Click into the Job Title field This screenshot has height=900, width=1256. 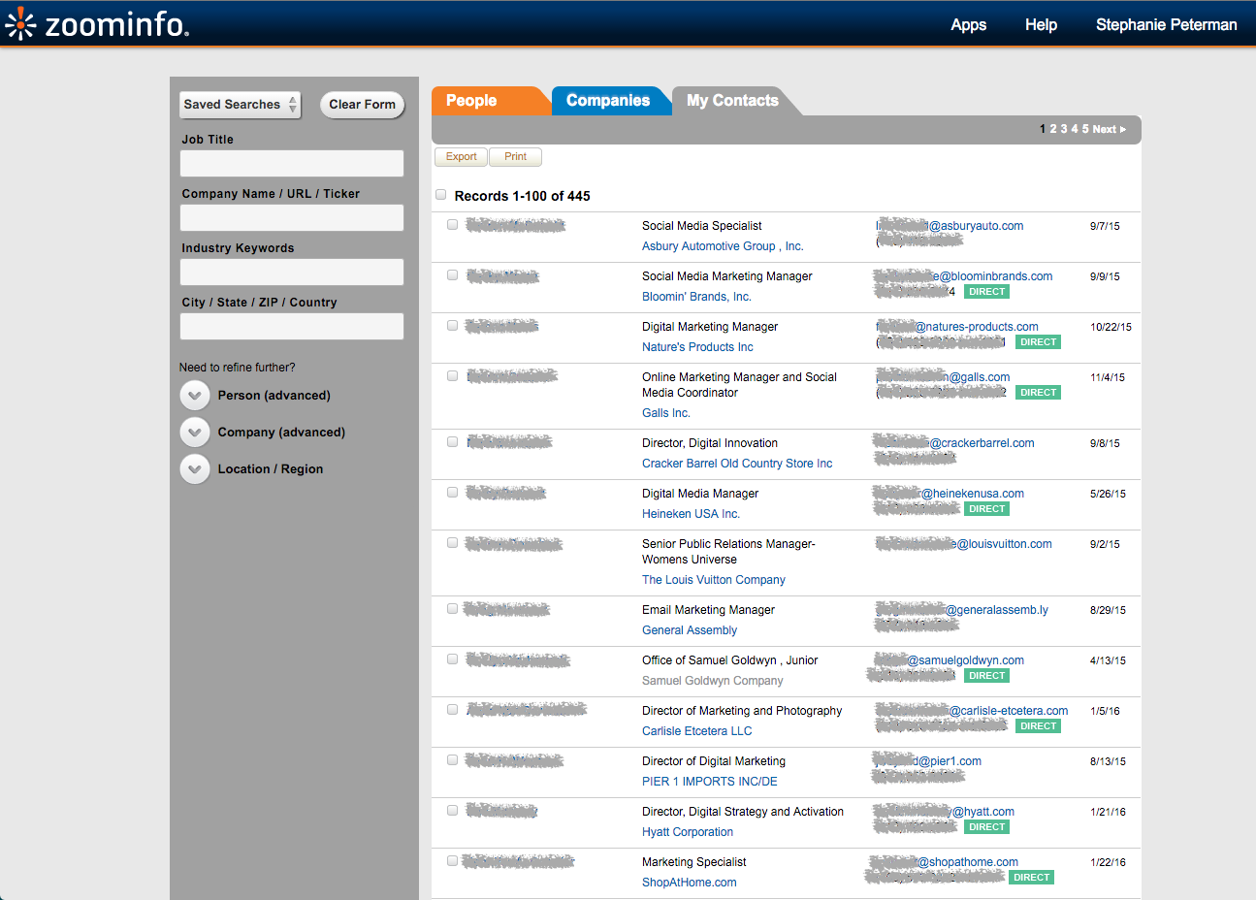(x=292, y=163)
